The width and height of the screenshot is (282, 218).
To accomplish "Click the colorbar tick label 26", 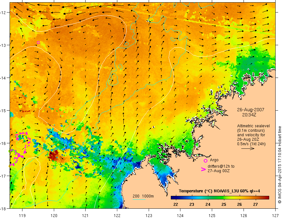I will click(239, 204).
